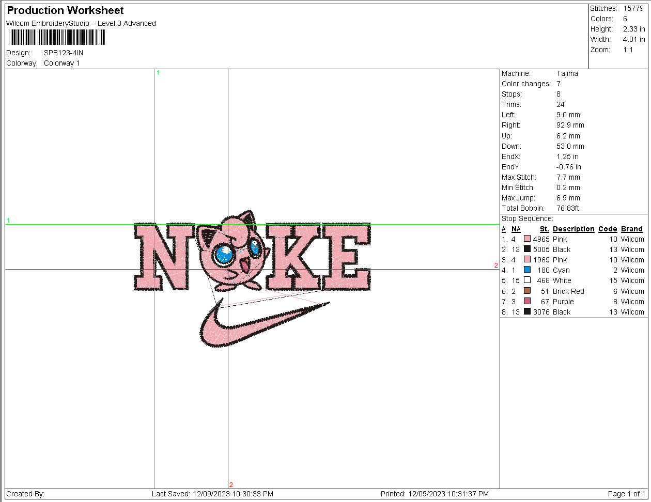Click the black swatch in row 8
This screenshot has width=651, height=502.
527,312
